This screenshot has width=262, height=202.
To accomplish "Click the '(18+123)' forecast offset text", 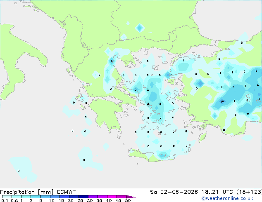I will (x=249, y=192).
